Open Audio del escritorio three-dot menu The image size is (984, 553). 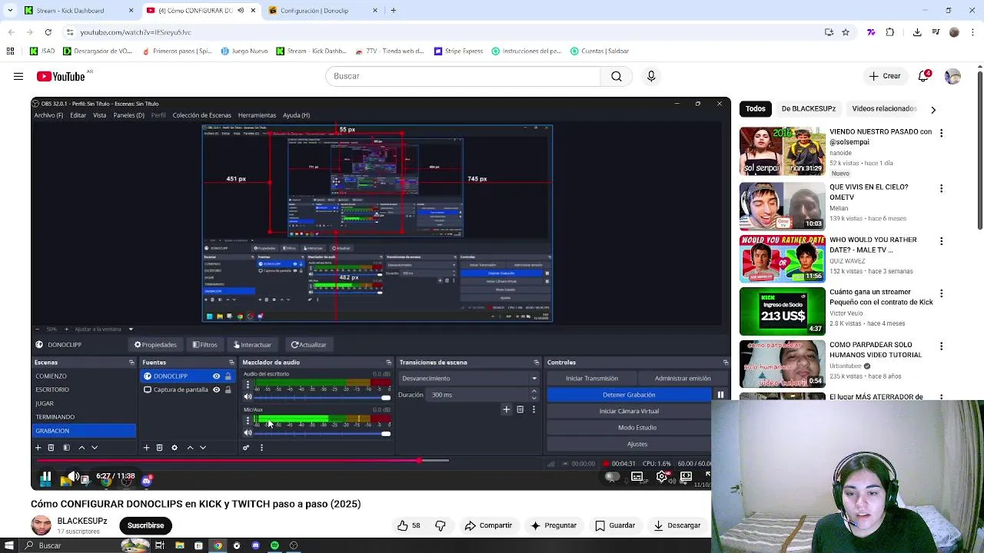[x=248, y=385]
